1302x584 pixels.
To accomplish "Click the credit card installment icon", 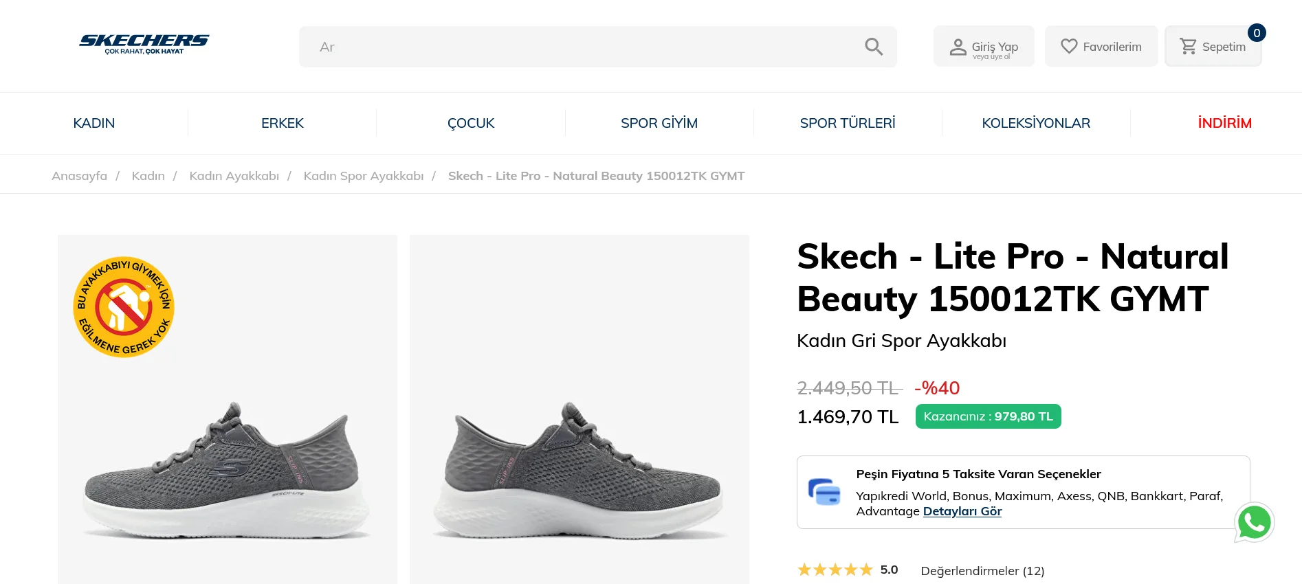I will pyautogui.click(x=824, y=492).
